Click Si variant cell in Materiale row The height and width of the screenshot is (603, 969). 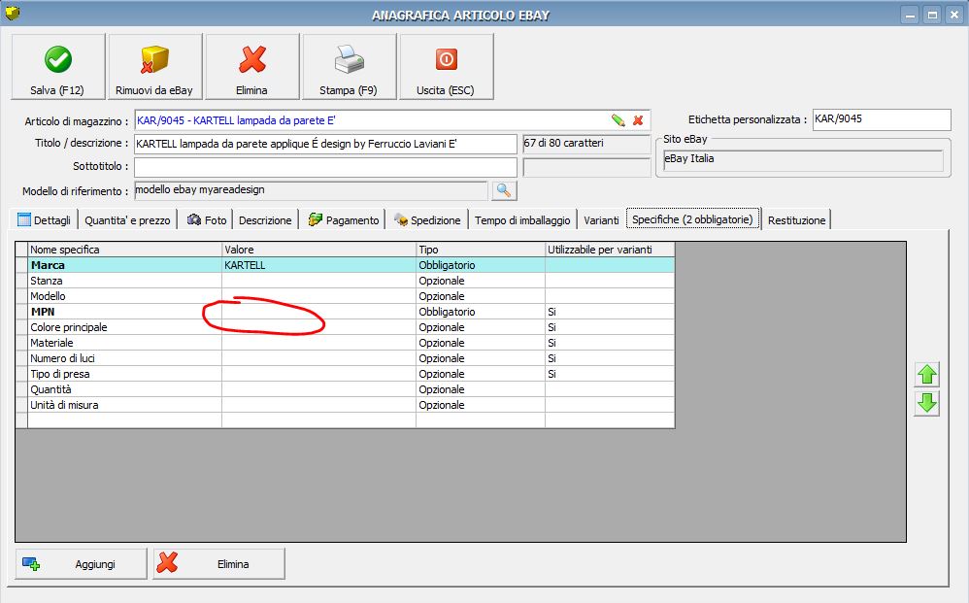point(610,343)
